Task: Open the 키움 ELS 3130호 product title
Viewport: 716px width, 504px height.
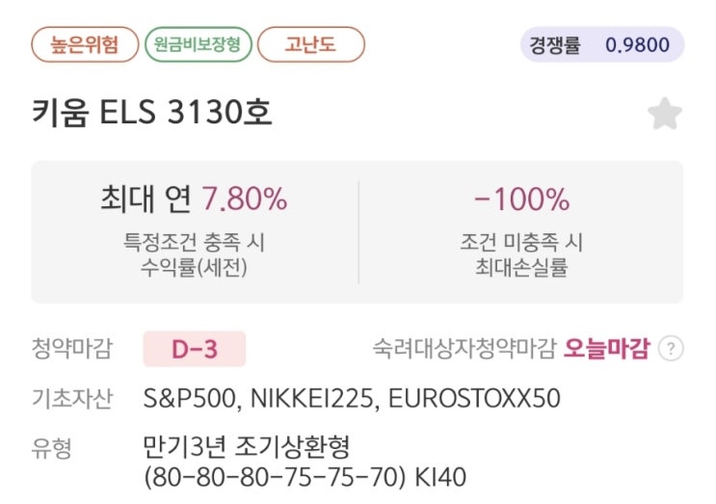Action: pos(151,113)
